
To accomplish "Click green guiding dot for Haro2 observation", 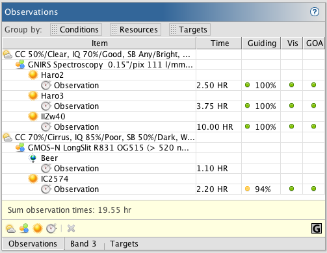I will point(247,85).
